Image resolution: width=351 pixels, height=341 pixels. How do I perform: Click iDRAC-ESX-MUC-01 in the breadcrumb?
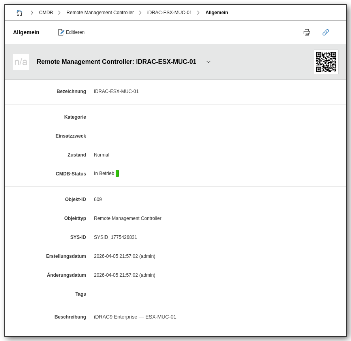pyautogui.click(x=169, y=12)
